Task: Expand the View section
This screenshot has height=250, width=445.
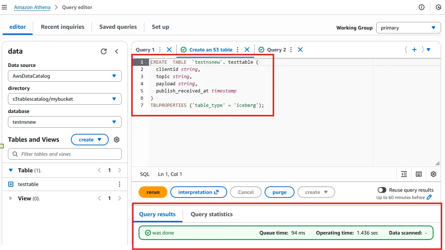Action: point(11,198)
